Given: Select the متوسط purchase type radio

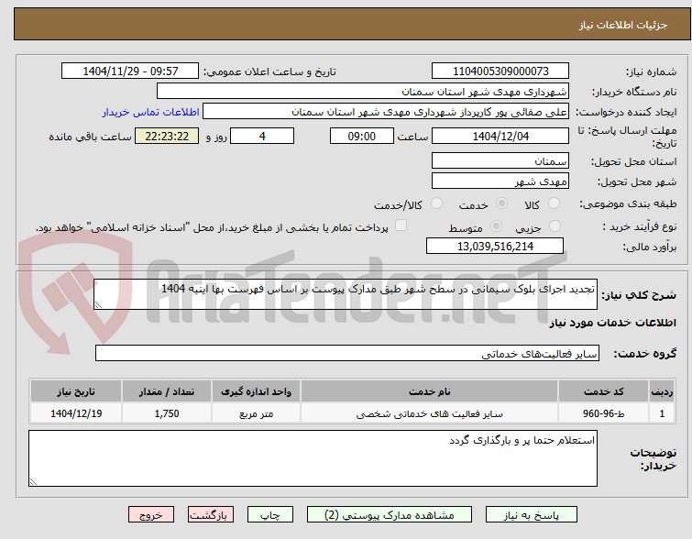Looking at the screenshot, I should pos(496,226).
